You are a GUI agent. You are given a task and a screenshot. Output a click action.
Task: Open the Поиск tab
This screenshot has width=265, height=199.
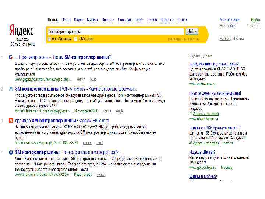tap(53, 20)
